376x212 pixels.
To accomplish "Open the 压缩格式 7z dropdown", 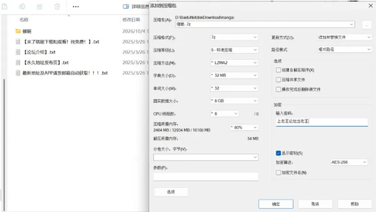I will click(x=234, y=37).
